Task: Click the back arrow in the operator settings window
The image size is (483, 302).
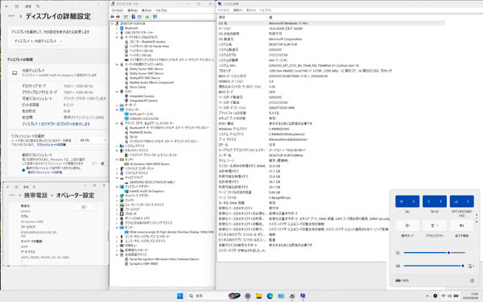Action: (8, 187)
